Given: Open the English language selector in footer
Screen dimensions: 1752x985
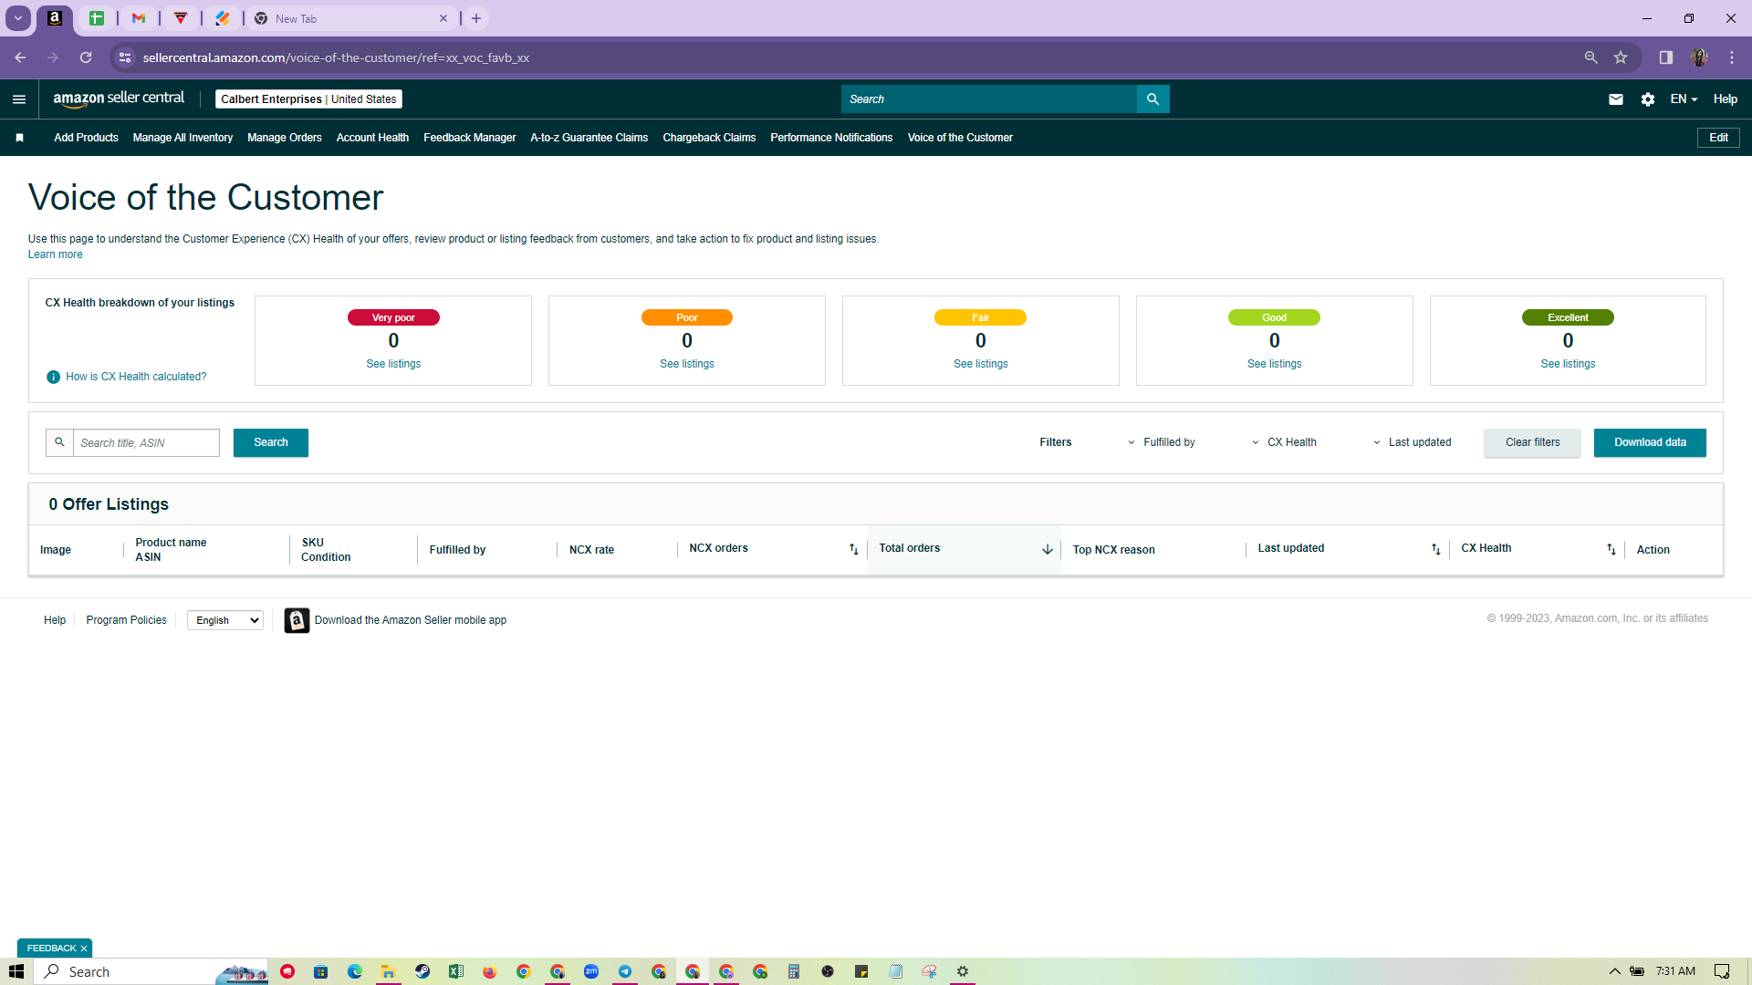Looking at the screenshot, I should (x=225, y=620).
